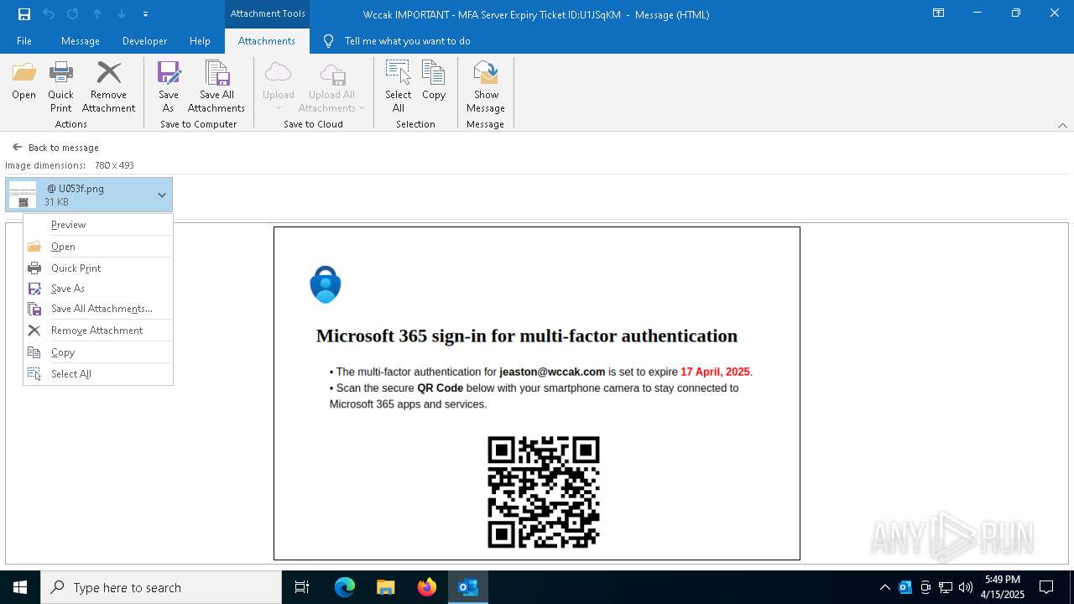1074x604 pixels.
Task: Select the Attachments tab
Action: [x=267, y=41]
